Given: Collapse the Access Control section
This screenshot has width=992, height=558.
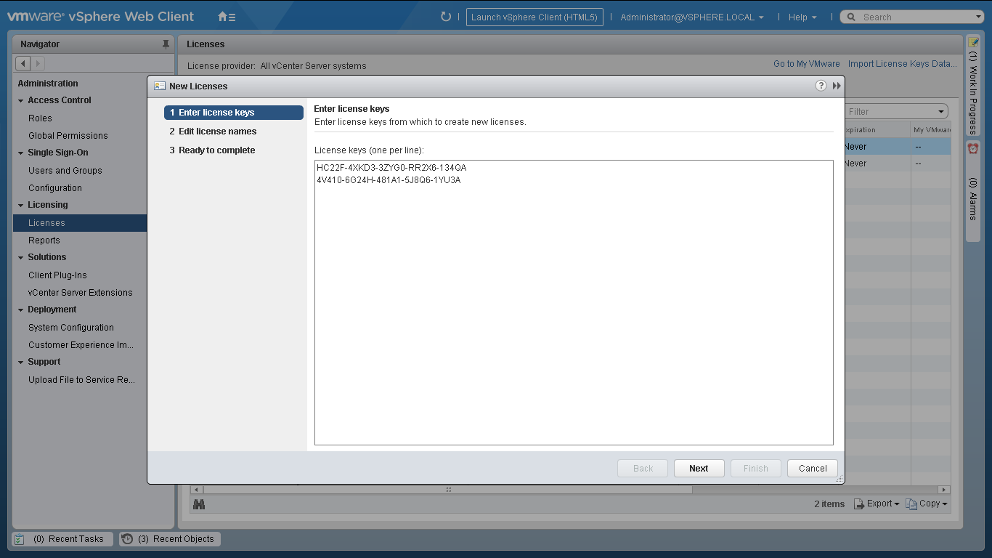Looking at the screenshot, I should pyautogui.click(x=21, y=101).
